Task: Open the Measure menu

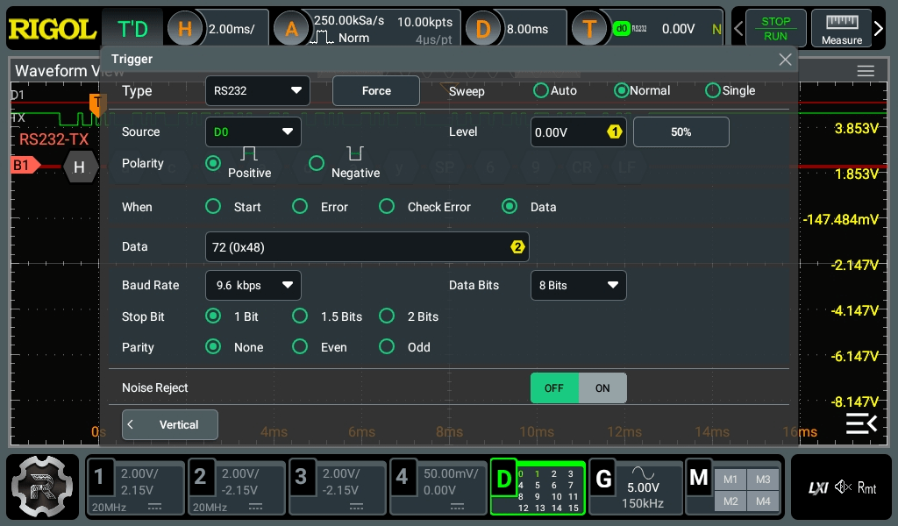Action: coord(841,27)
